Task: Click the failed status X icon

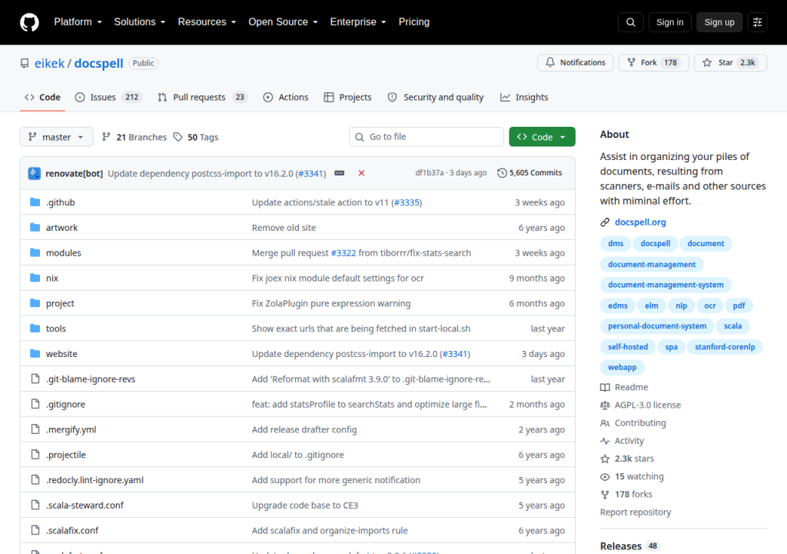Action: tap(361, 173)
